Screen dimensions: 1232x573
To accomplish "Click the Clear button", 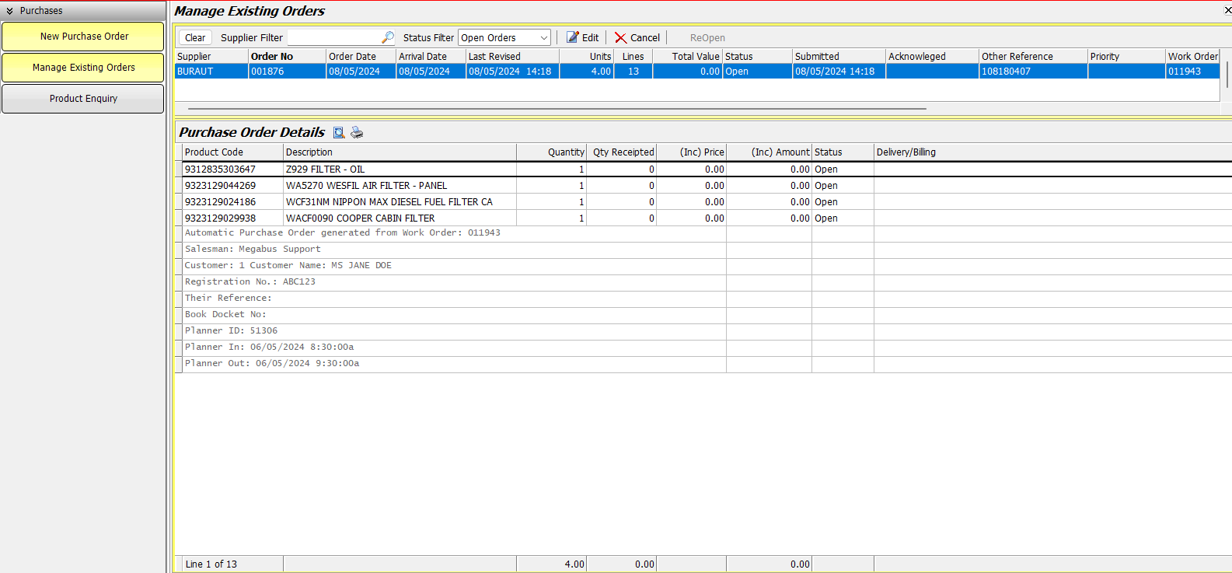I will coord(195,37).
